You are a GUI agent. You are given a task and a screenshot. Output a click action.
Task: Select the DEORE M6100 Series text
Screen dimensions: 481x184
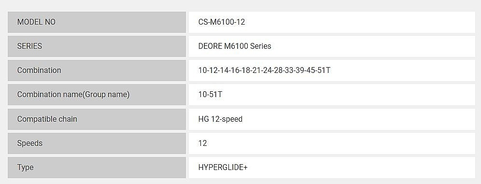point(235,46)
